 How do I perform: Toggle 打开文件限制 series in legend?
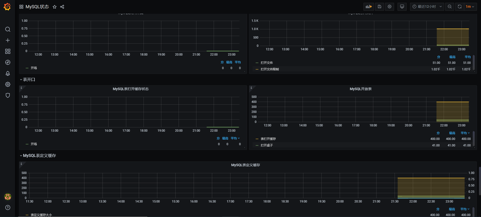[x=270, y=69]
